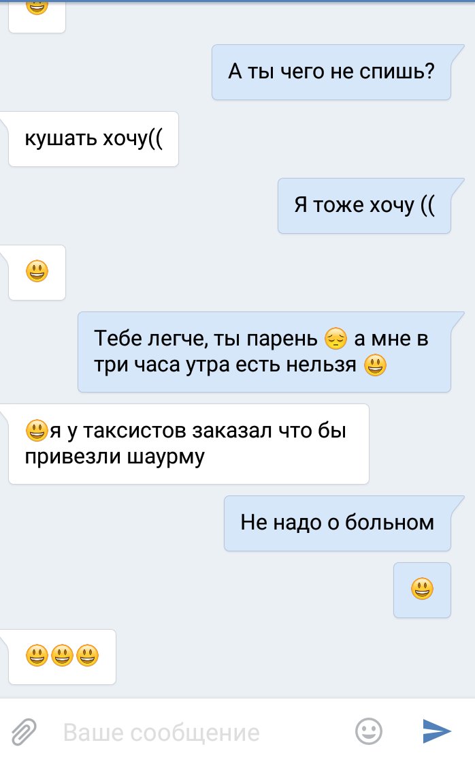Tap the sent single smiley emoji bubble
475x764 pixels.
coord(423,590)
